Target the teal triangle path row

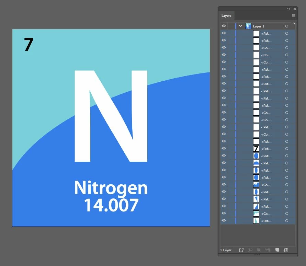pos(287,221)
